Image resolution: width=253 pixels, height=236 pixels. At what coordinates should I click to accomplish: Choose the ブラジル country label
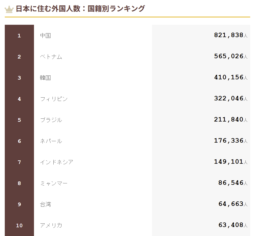point(51,120)
